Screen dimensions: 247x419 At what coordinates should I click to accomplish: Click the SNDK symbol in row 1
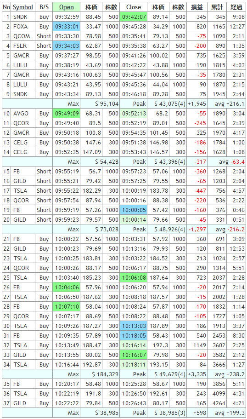point(20,17)
